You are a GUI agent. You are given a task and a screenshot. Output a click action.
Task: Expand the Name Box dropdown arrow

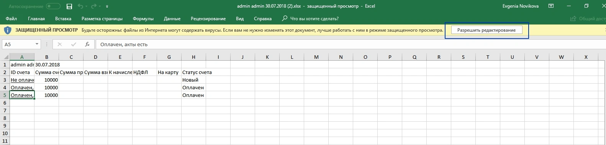[x=37, y=44]
